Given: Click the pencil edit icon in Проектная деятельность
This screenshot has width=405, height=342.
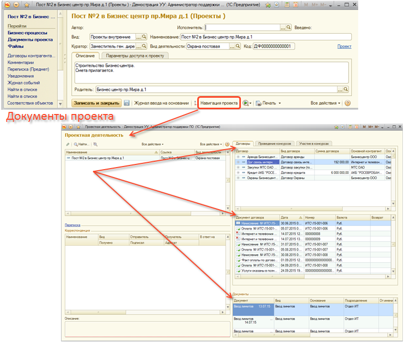Looking at the screenshot, I should pyautogui.click(x=67, y=144).
